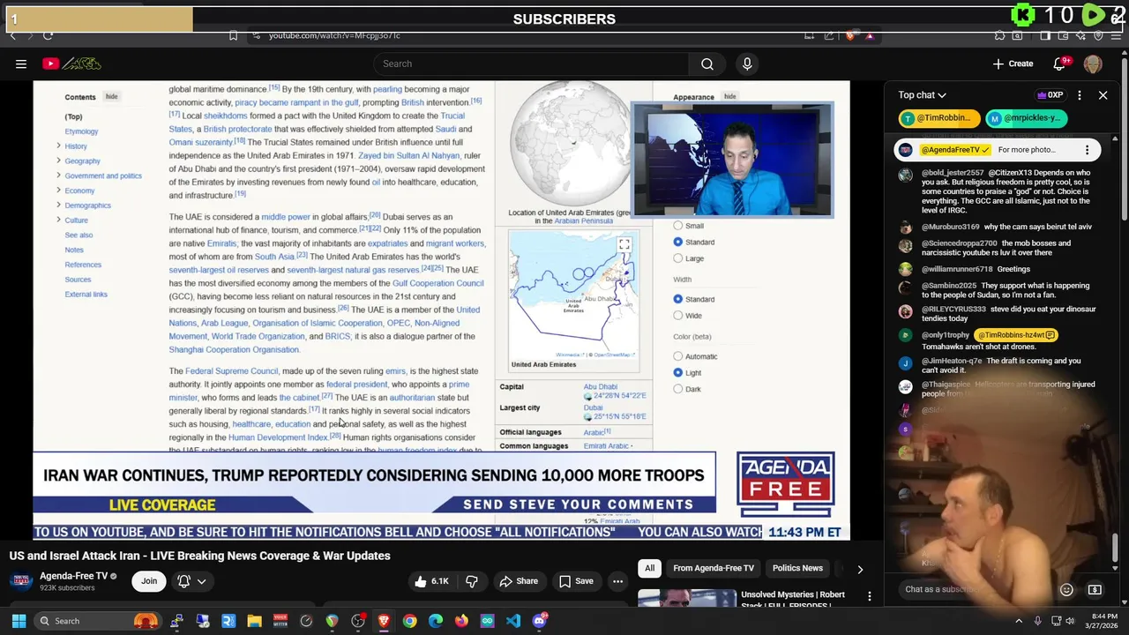Show hidden system tray icons
The width and height of the screenshot is (1129, 635).
[x=1019, y=621]
